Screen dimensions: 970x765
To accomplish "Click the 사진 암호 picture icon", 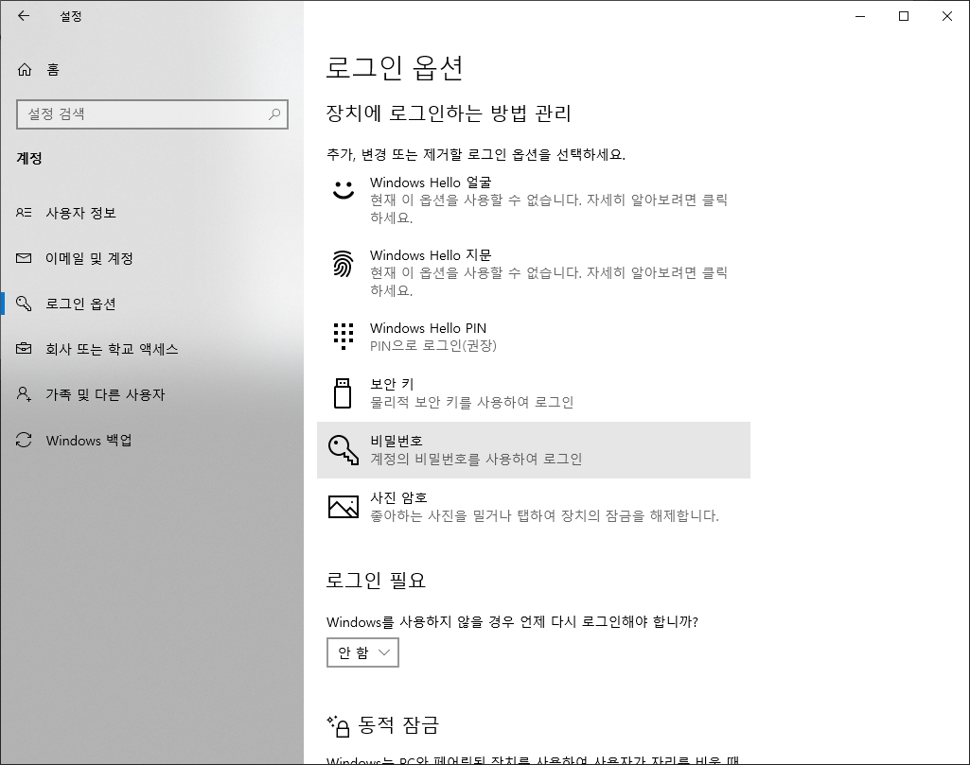I will (344, 507).
